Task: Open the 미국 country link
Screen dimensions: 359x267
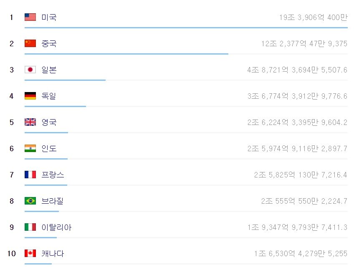Action: (49, 17)
